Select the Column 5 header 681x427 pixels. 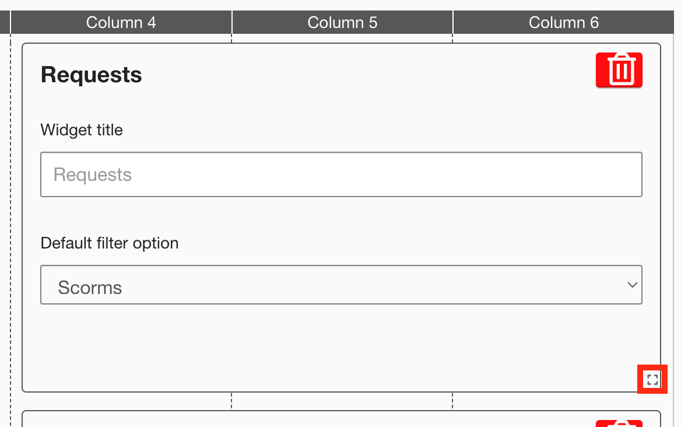click(x=342, y=23)
